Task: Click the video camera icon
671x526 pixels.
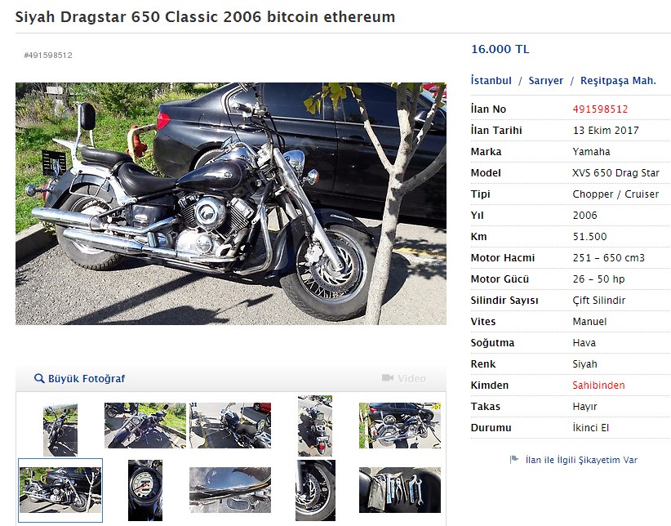Action: point(387,378)
